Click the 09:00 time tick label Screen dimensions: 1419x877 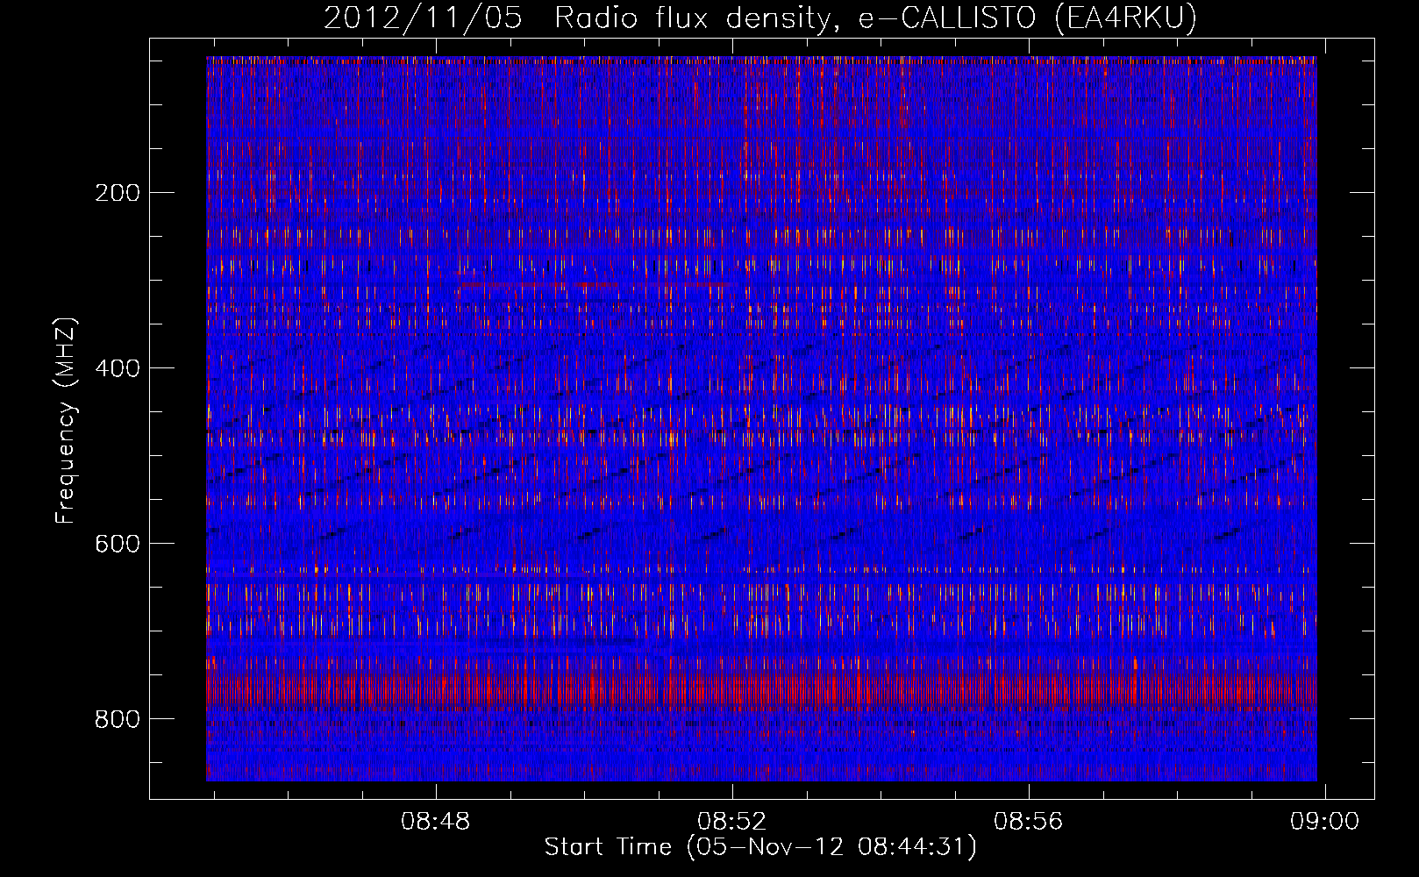(x=1324, y=822)
